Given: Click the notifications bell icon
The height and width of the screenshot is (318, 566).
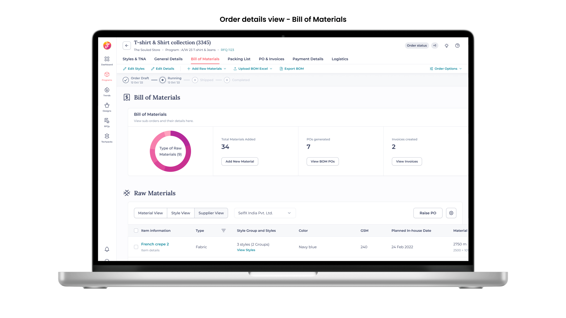Looking at the screenshot, I should tap(107, 249).
